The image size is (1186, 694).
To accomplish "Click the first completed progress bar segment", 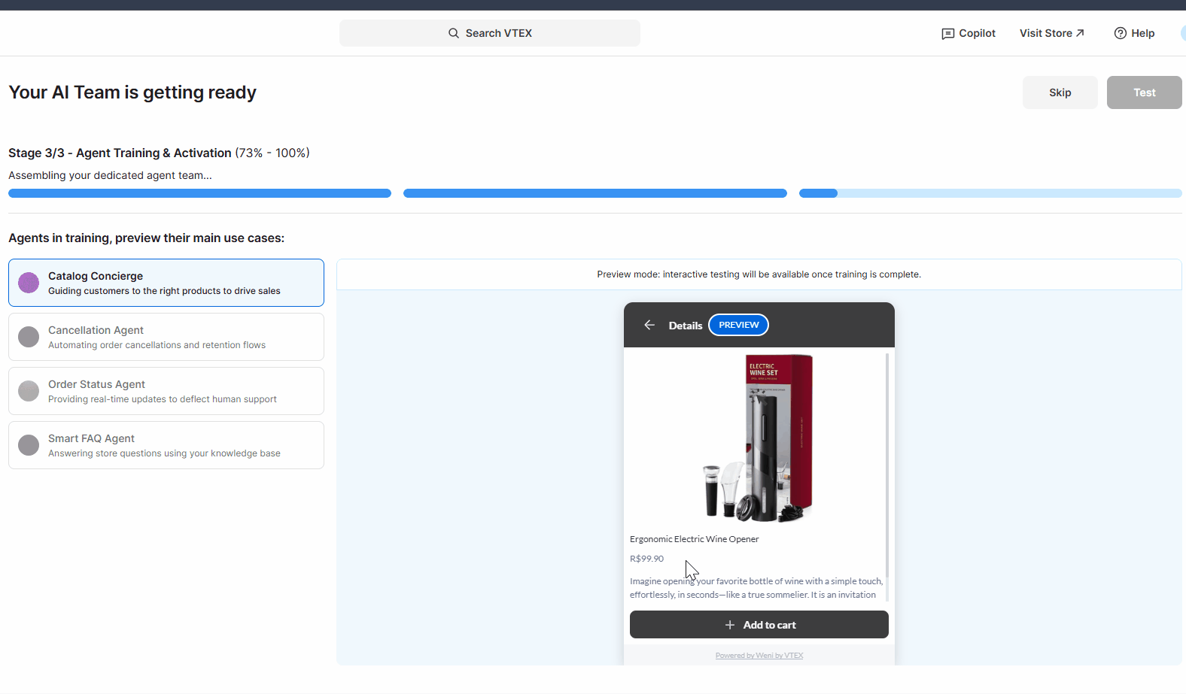I will [199, 193].
